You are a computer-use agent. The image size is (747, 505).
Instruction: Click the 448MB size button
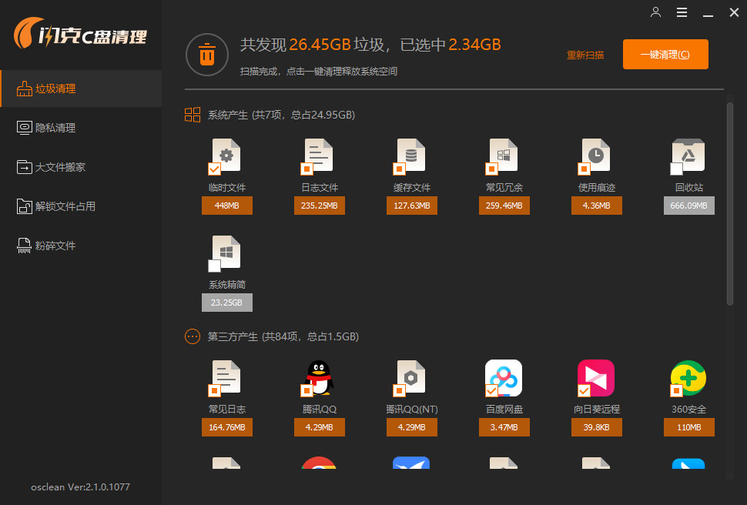tap(226, 206)
